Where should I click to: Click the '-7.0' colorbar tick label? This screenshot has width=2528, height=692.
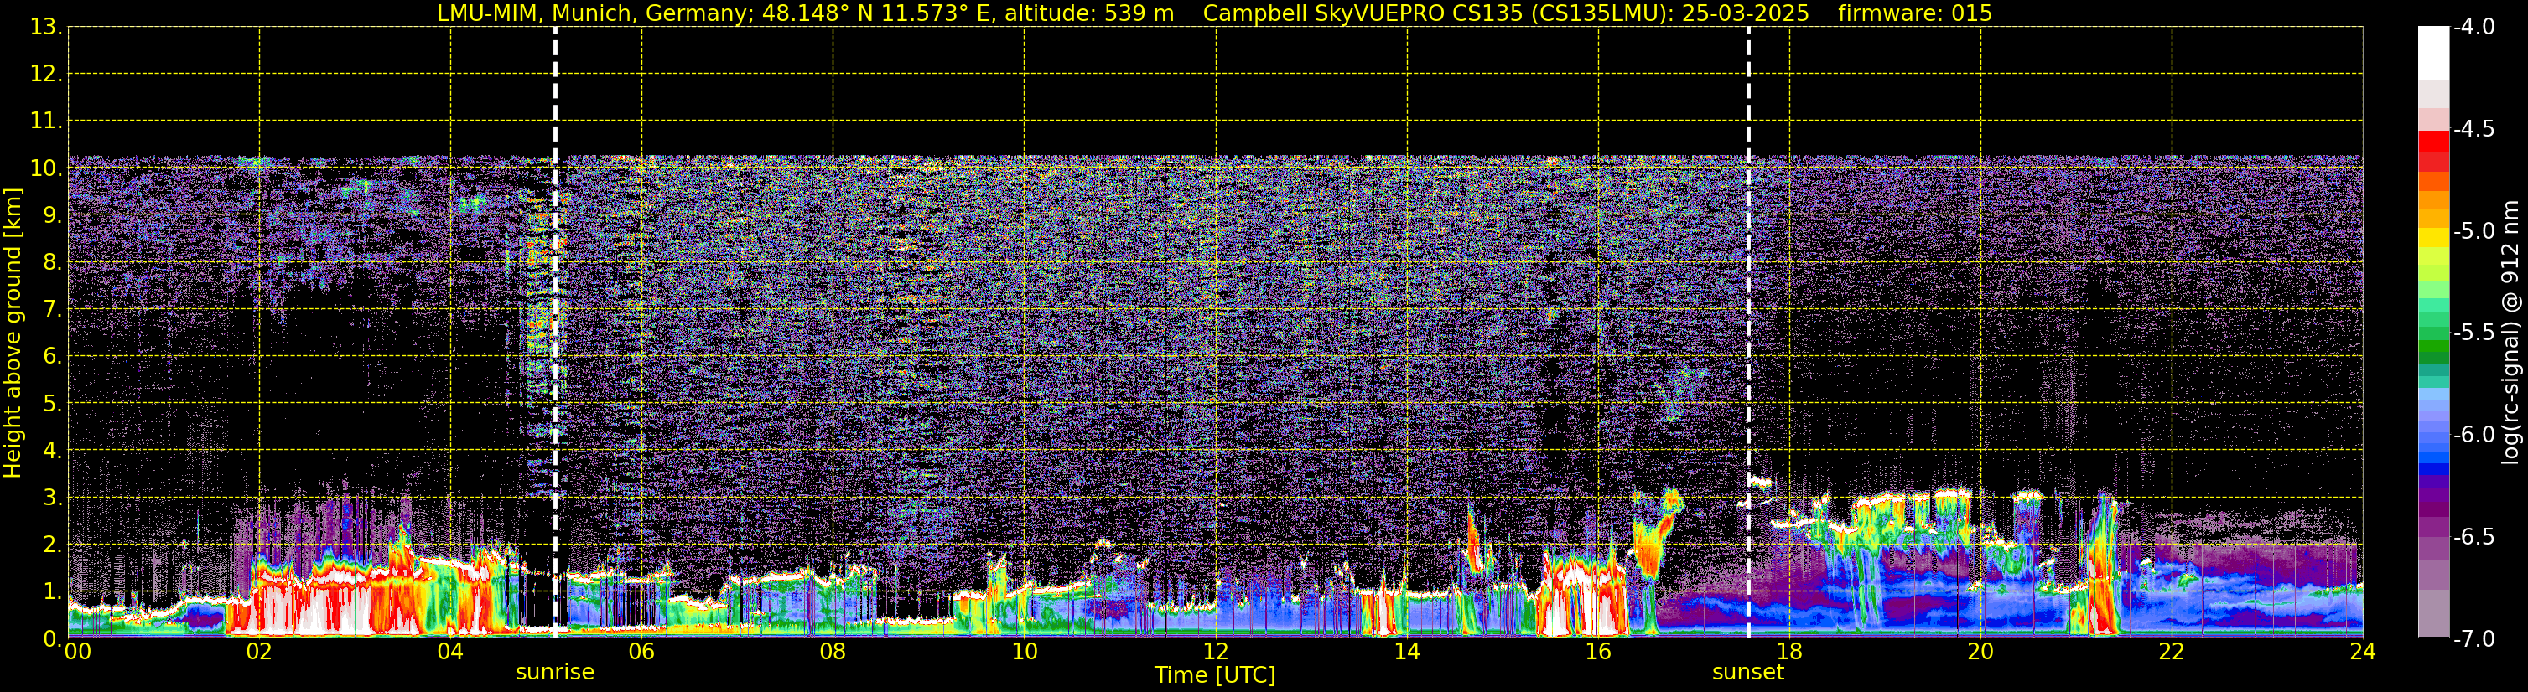(x=2473, y=639)
